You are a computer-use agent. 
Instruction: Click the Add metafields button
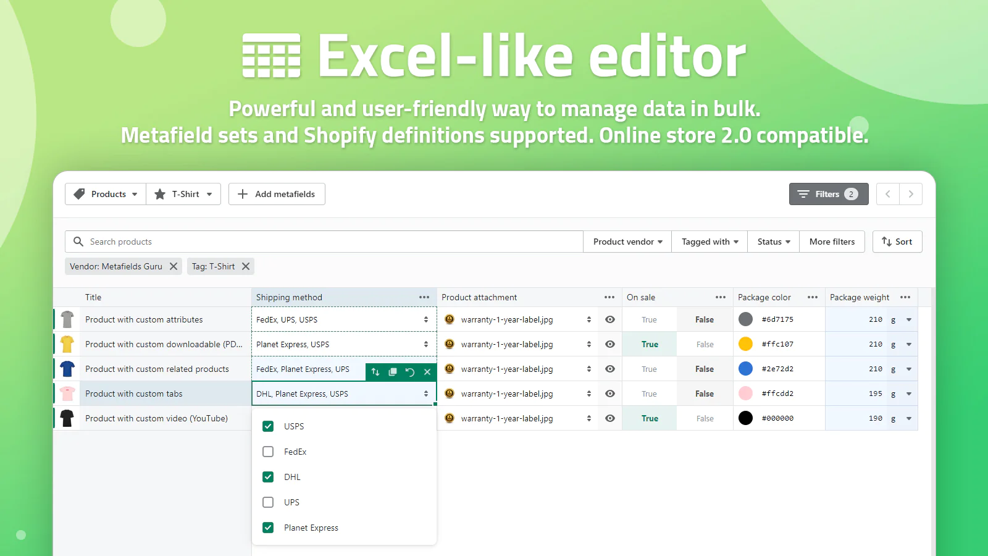[277, 194]
